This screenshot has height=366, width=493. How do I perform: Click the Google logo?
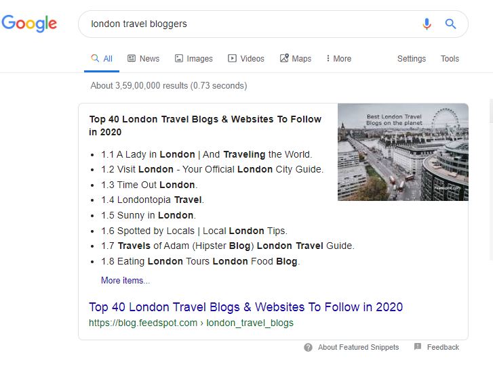[29, 24]
